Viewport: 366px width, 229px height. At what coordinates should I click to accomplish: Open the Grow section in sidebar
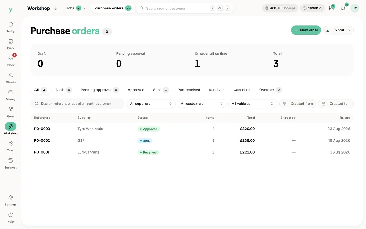pos(11,112)
